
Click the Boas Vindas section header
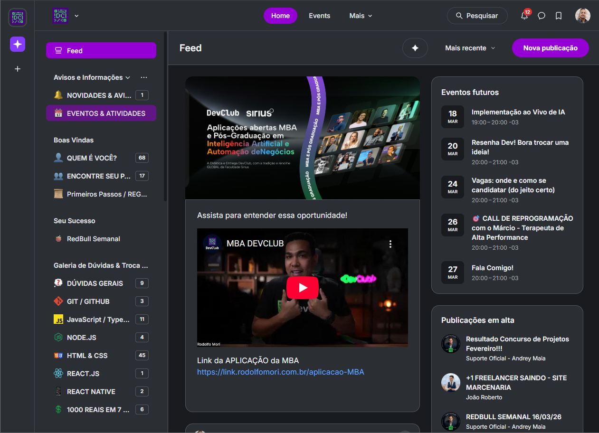(x=74, y=140)
